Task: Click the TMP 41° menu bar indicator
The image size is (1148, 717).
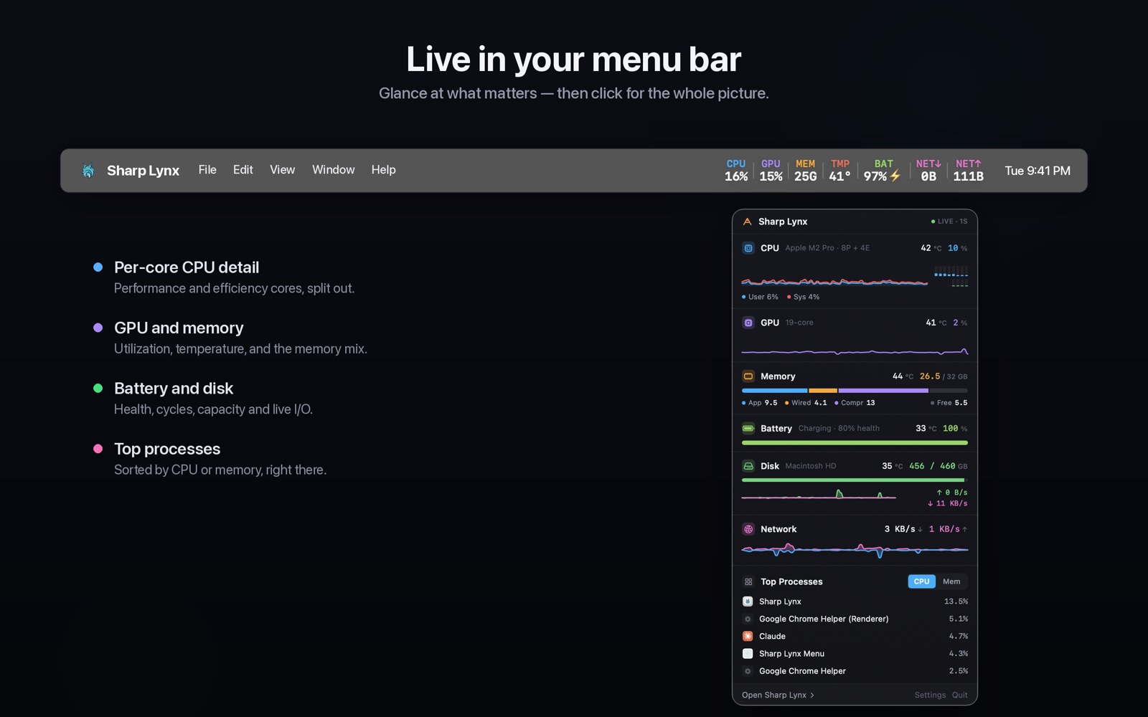Action: 839,171
